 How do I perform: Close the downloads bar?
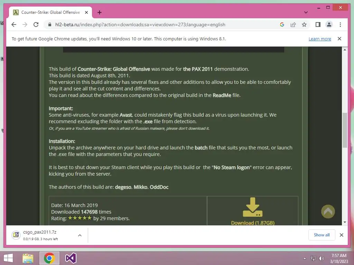[341, 235]
